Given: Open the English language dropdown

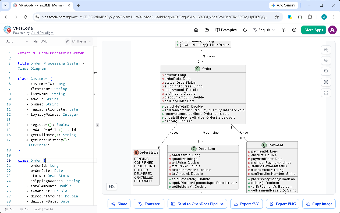Looking at the screenshot, I should (x=264, y=30).
